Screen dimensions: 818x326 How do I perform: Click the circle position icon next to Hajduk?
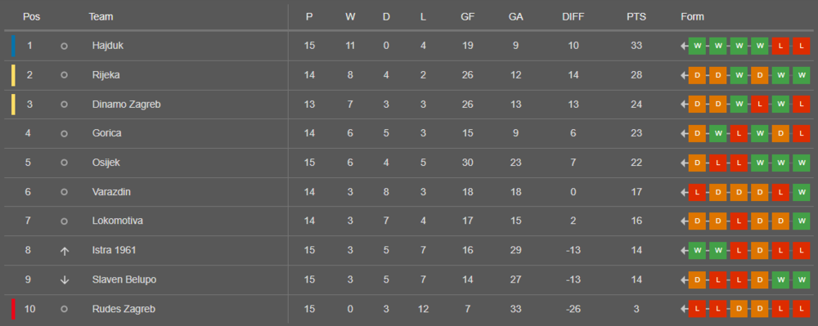tap(64, 46)
